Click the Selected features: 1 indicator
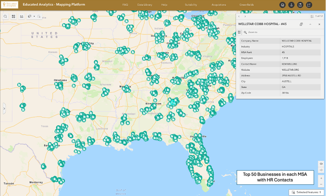 (307, 192)
